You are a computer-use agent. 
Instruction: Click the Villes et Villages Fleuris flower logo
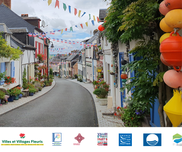pyautogui.click(x=22, y=139)
